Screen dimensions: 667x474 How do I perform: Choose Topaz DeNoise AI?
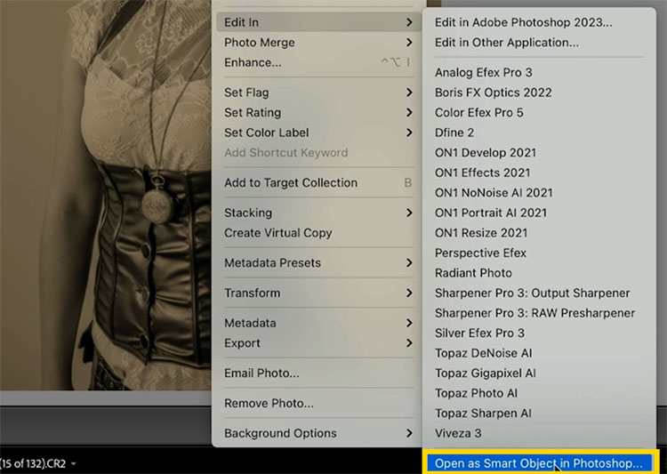click(x=539, y=353)
